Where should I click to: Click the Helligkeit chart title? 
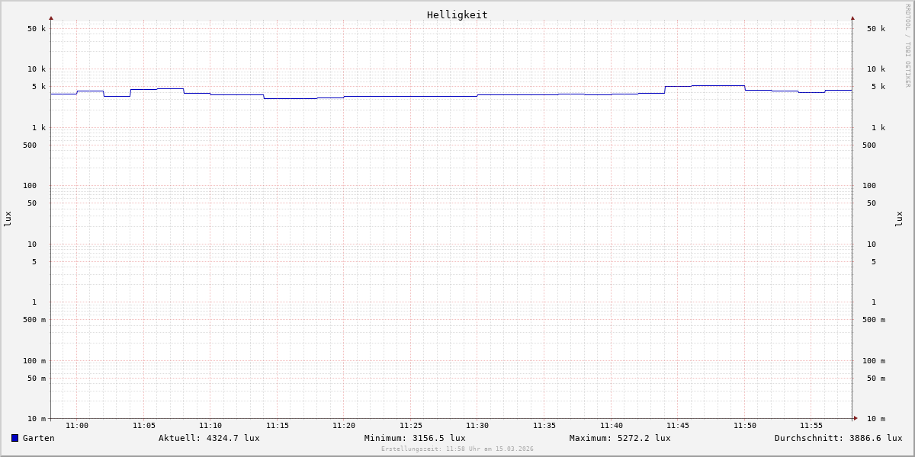pos(457,14)
